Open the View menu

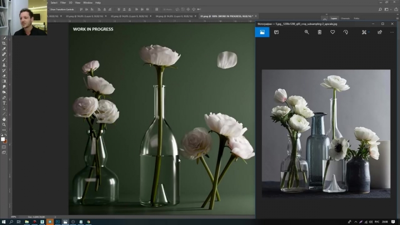coord(77,2)
